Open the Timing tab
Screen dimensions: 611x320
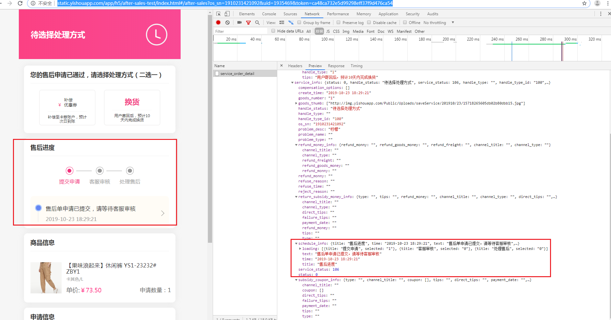356,66
